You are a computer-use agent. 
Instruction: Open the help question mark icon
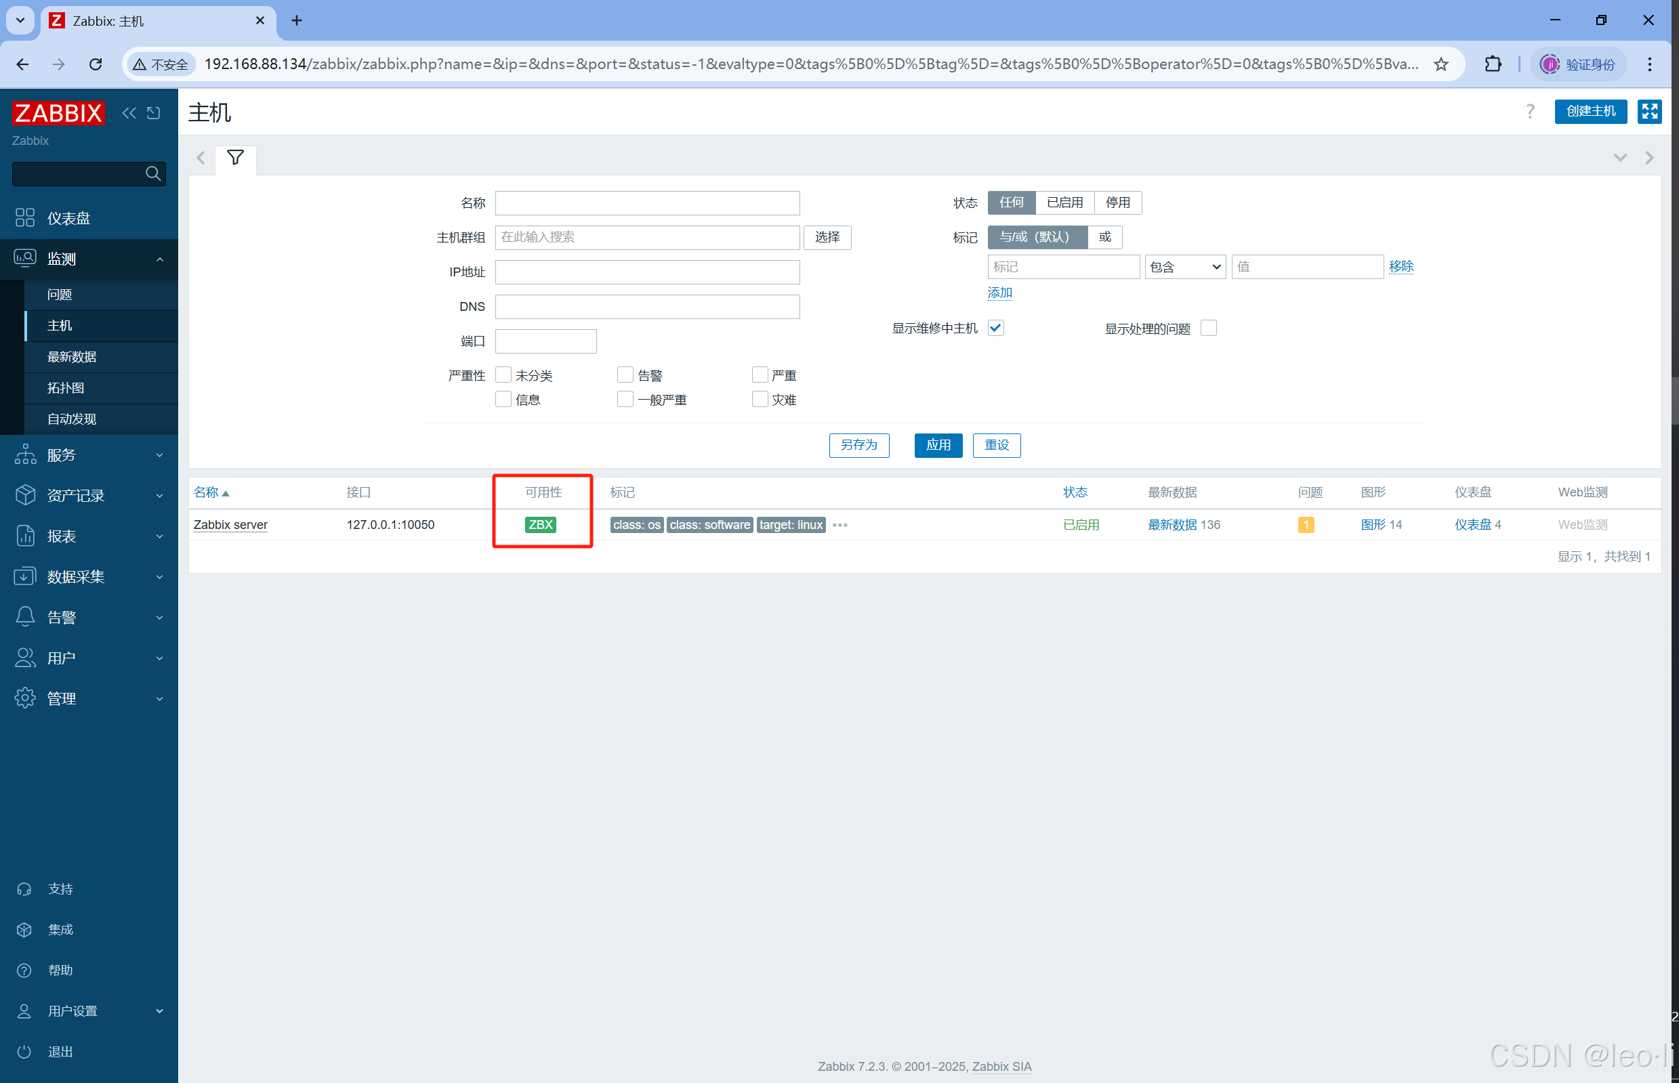(1530, 111)
